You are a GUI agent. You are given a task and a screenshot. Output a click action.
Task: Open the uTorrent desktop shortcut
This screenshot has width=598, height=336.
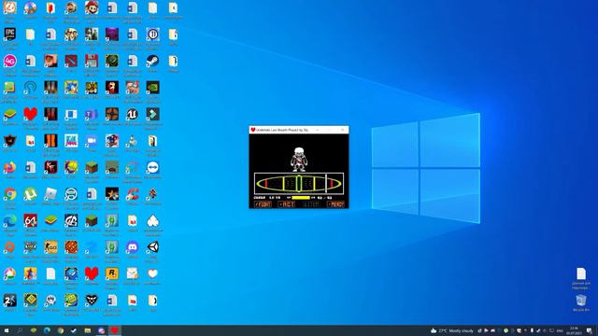click(x=31, y=194)
